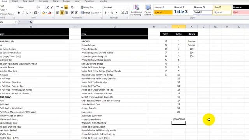The height and width of the screenshot is (140, 249).
Task: Set Middle Align vertical alignment
Action: [x=62, y=7]
